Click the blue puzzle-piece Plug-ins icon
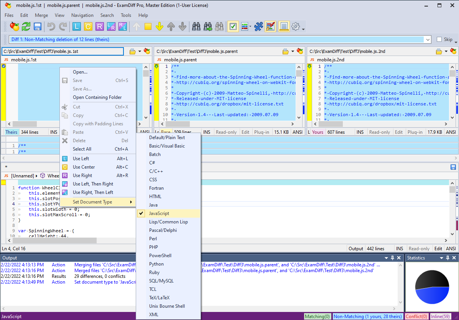 click(x=259, y=26)
